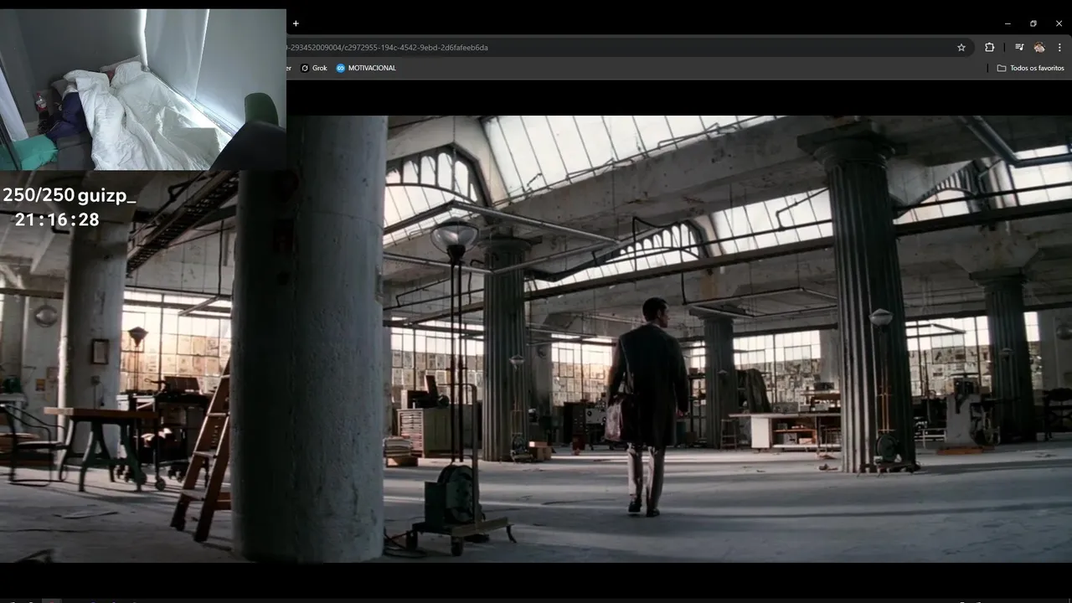Open the profile avatar menu
Viewport: 1072px width, 603px height.
click(1039, 48)
